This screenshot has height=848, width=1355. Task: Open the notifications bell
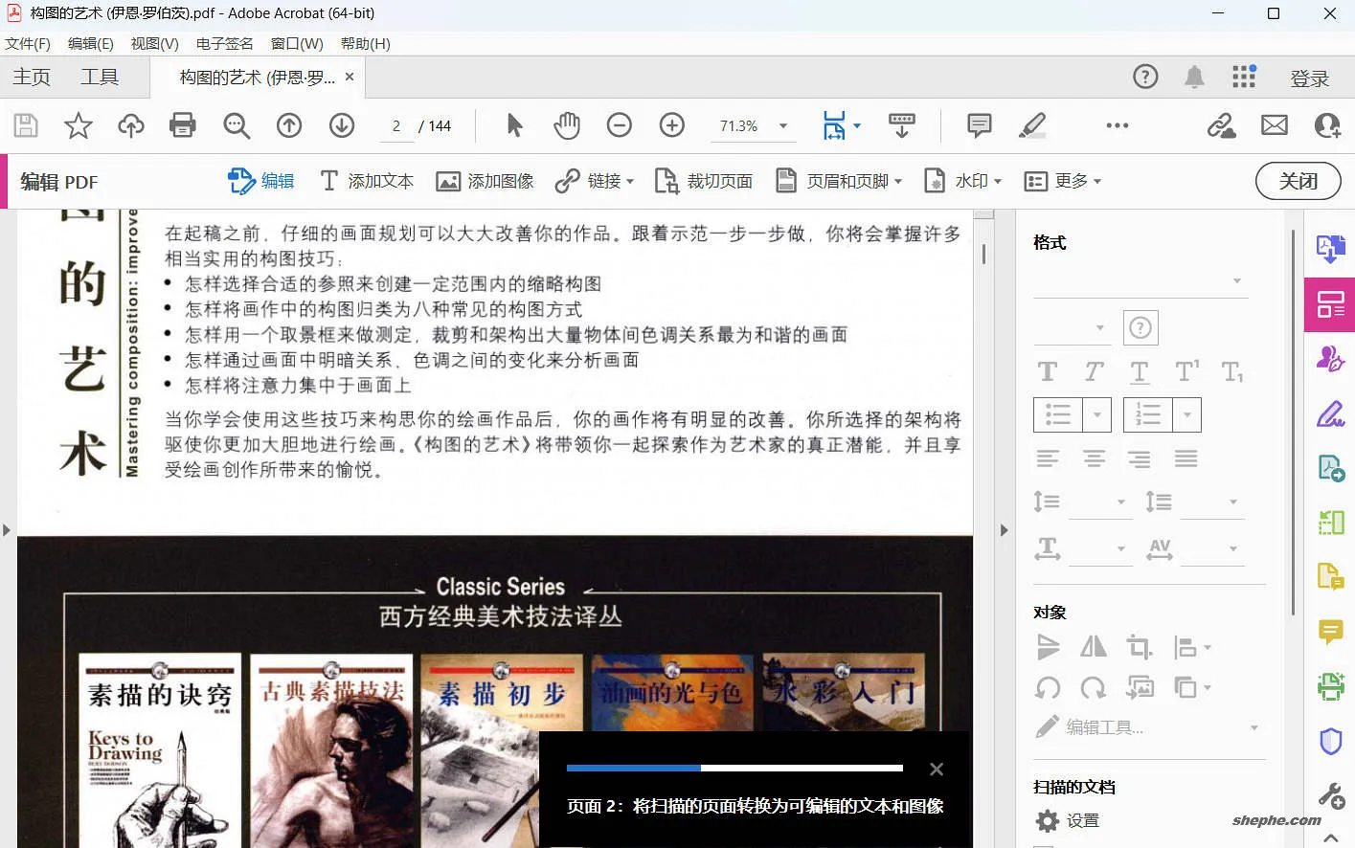coord(1194,77)
